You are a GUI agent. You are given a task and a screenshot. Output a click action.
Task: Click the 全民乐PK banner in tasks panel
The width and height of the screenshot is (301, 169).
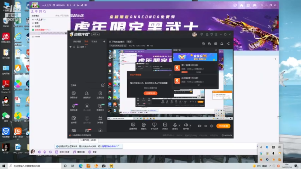pyautogui.click(x=195, y=57)
